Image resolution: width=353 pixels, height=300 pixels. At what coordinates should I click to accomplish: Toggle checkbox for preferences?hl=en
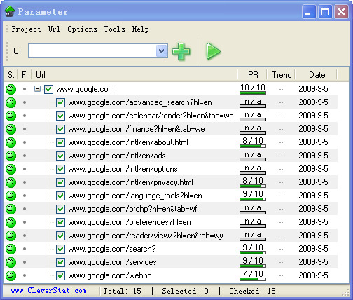click(x=60, y=222)
